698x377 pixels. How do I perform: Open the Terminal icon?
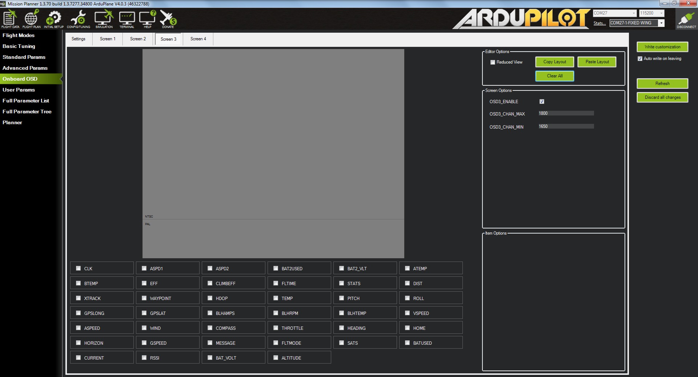point(127,19)
